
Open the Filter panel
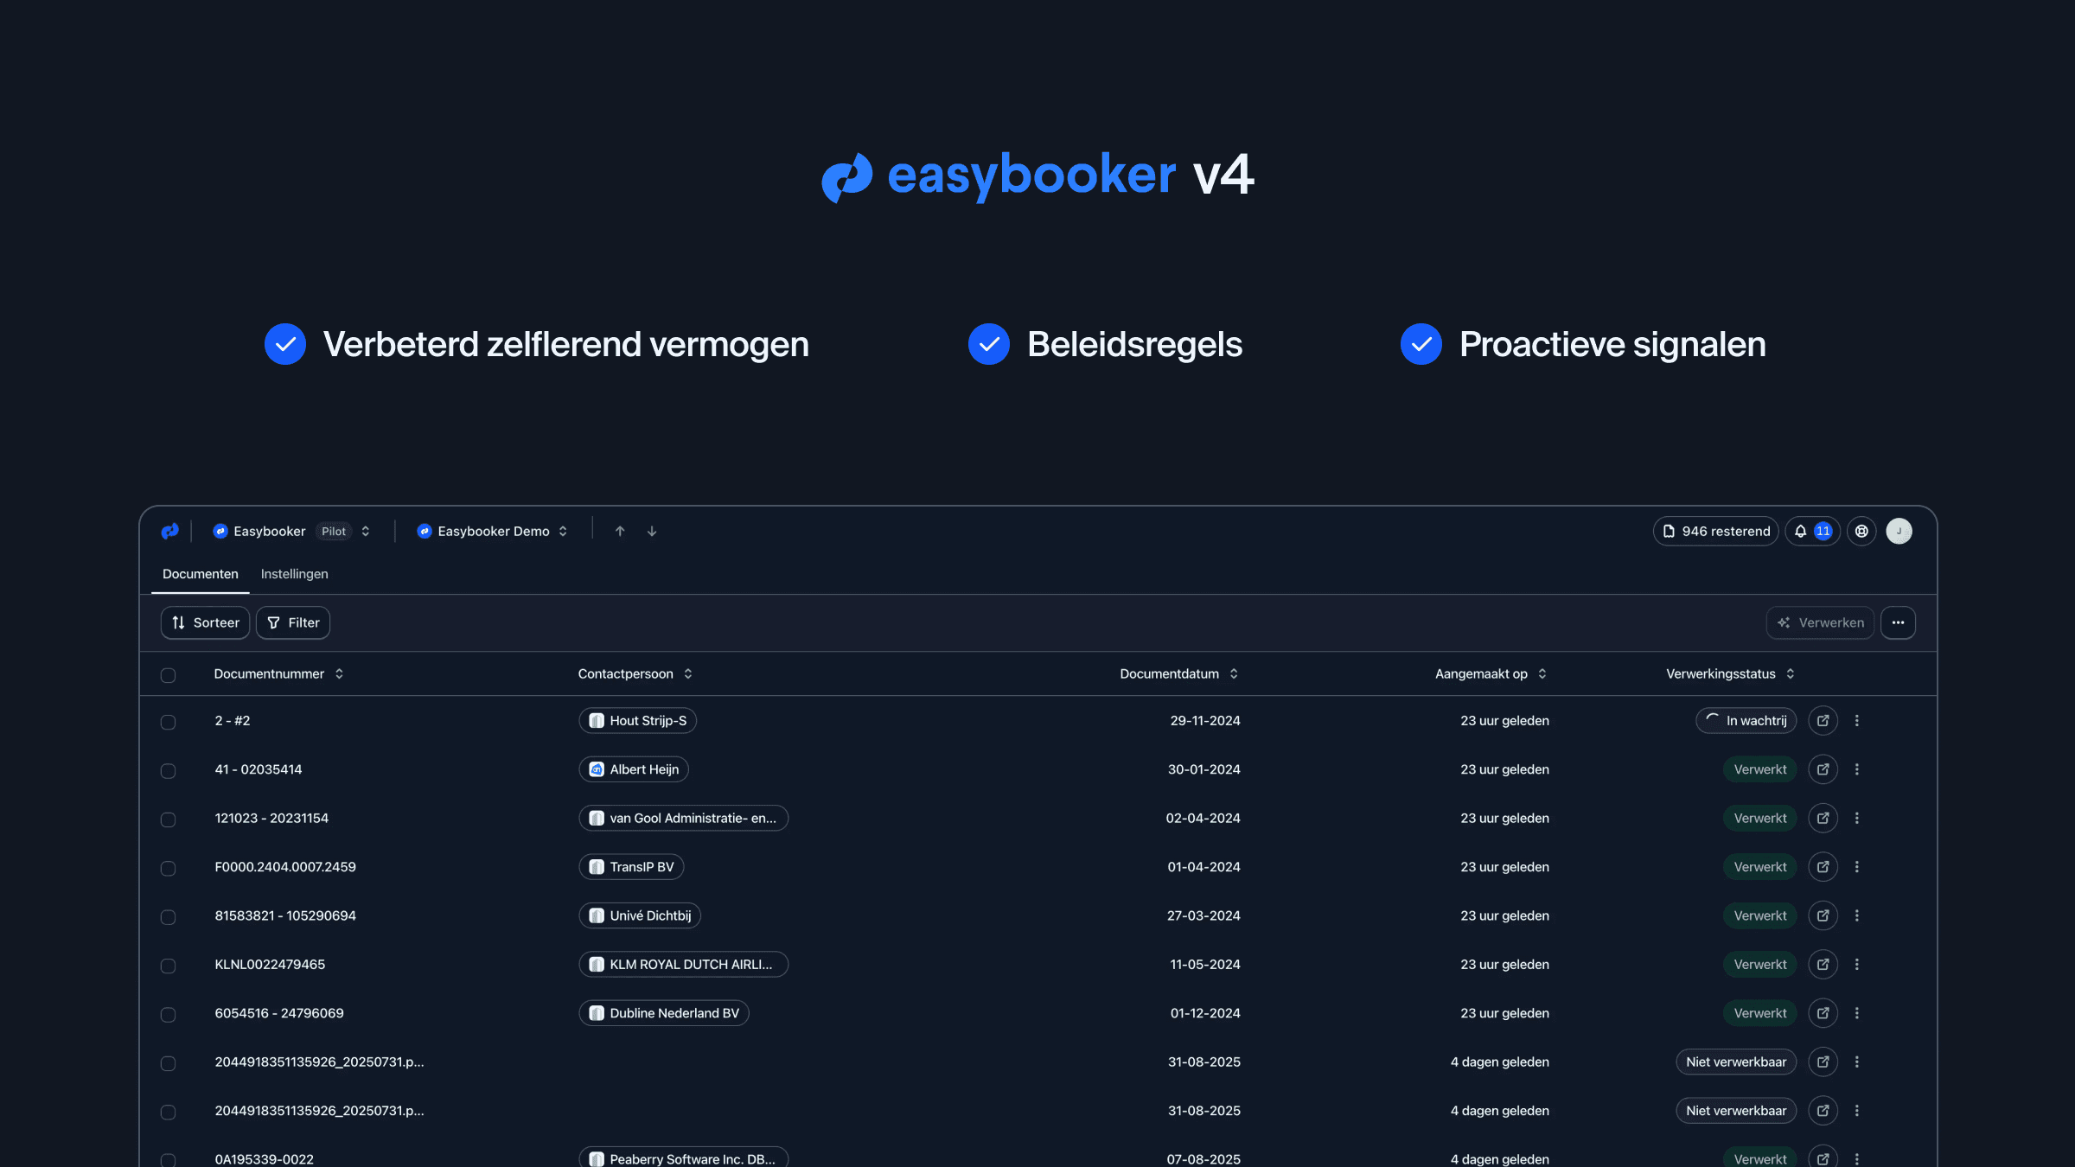tap(292, 622)
